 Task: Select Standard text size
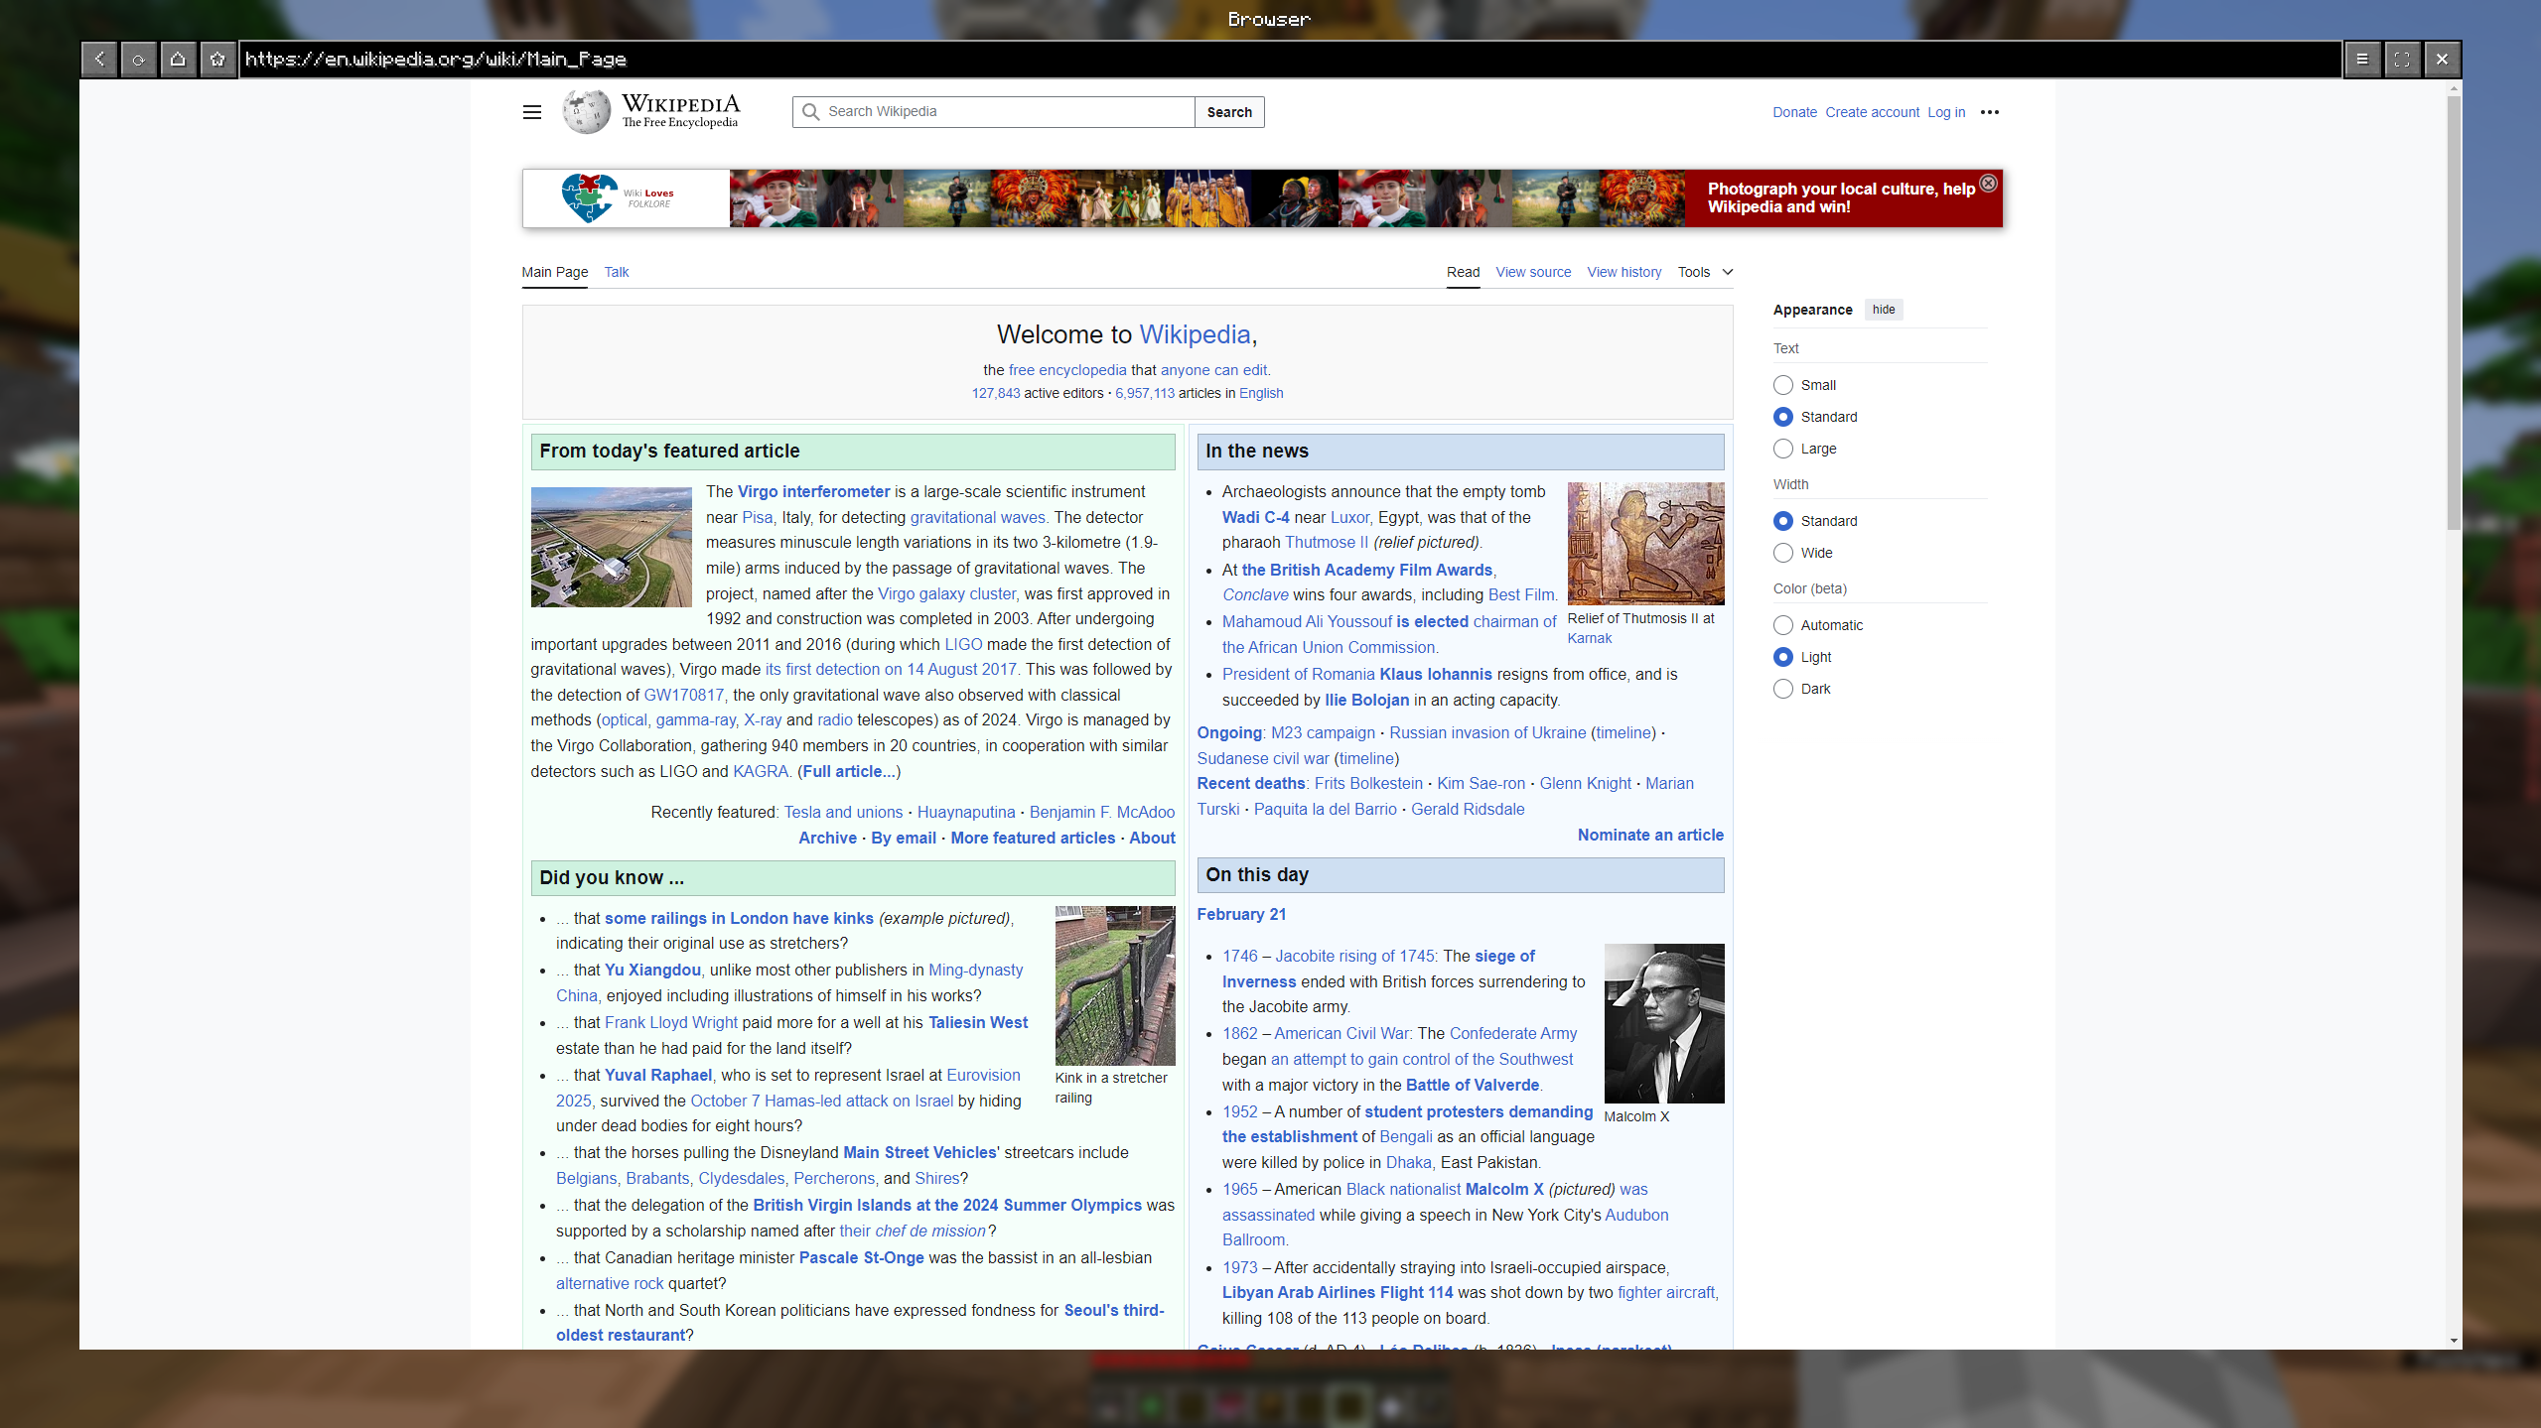pyautogui.click(x=1783, y=417)
